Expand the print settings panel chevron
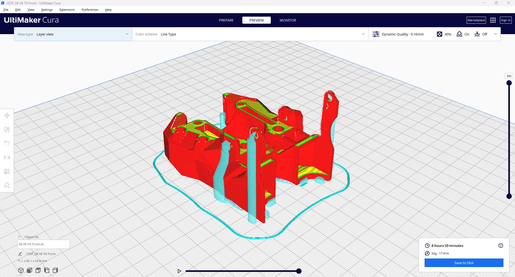This screenshot has height=277, width=515. point(495,34)
